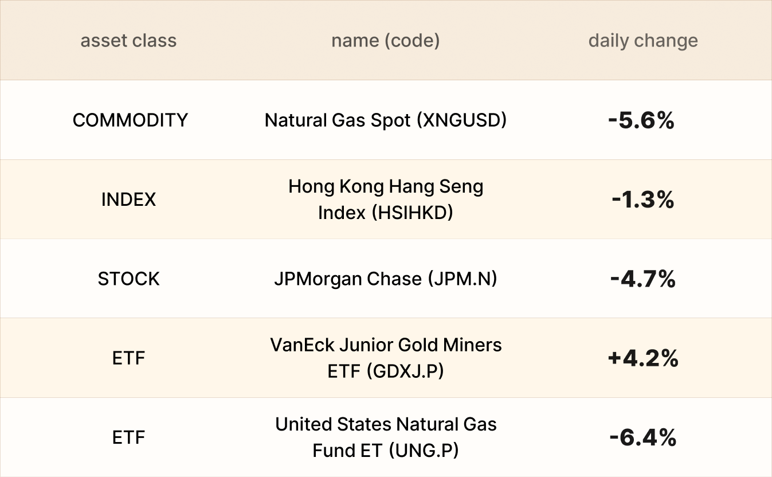
Task: Click the -5.6% daily change value
Action: (641, 120)
